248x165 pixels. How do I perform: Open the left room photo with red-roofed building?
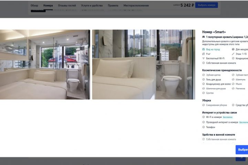(x=45, y=64)
